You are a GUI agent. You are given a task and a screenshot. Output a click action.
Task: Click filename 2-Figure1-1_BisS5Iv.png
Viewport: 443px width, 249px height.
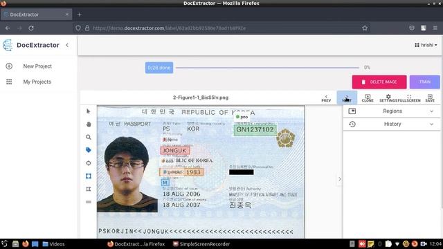(x=201, y=98)
